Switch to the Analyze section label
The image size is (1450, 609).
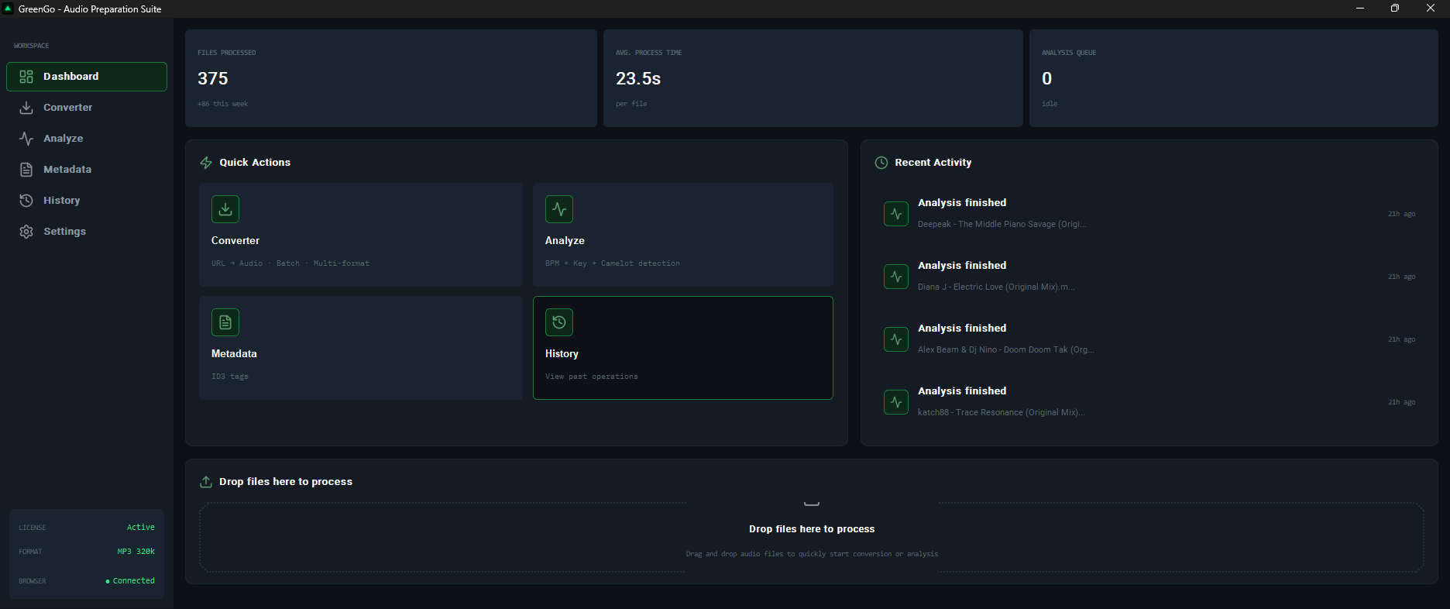coord(63,139)
